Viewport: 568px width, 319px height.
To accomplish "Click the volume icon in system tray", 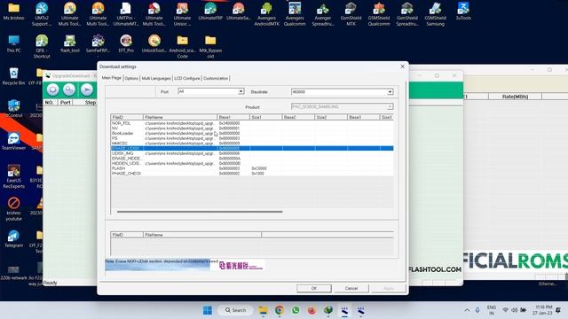I will (515, 310).
